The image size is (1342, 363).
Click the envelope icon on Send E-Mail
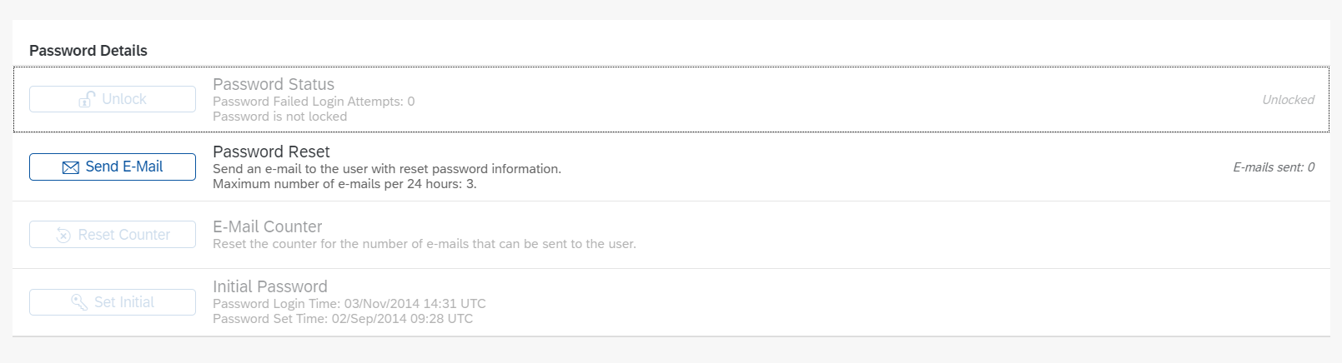71,167
